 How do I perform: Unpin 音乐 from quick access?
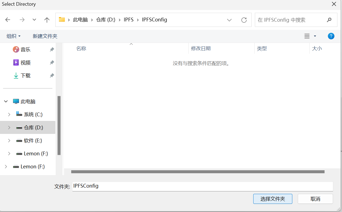coord(52,49)
